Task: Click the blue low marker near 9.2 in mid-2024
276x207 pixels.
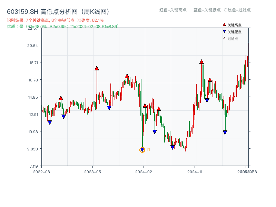Action: coord(172,147)
